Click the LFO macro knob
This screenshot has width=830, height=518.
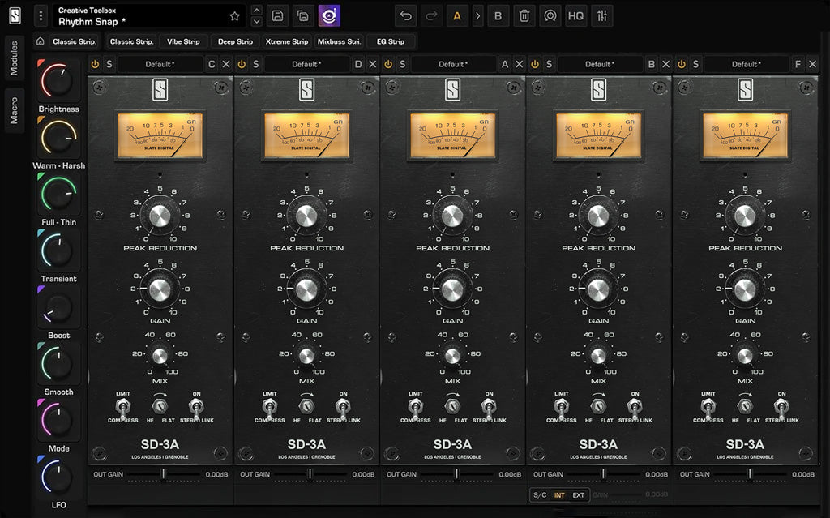point(58,477)
